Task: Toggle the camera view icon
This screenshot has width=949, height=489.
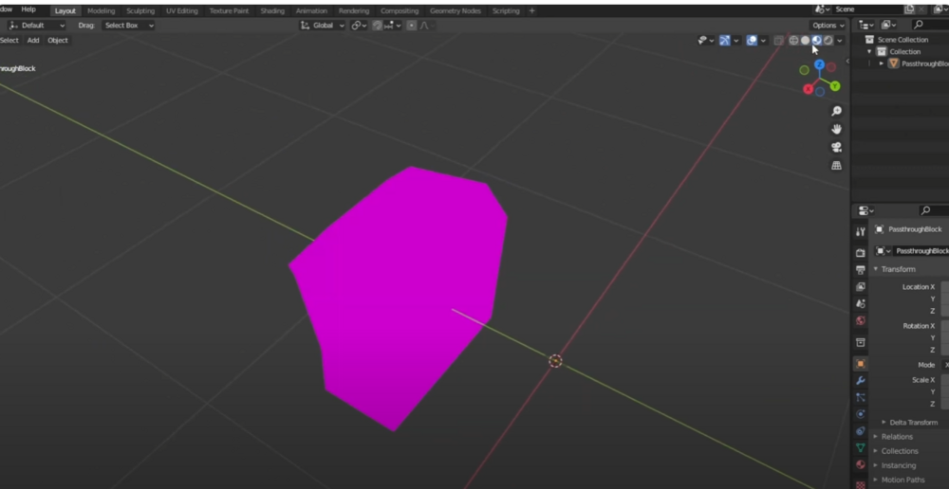Action: point(836,147)
